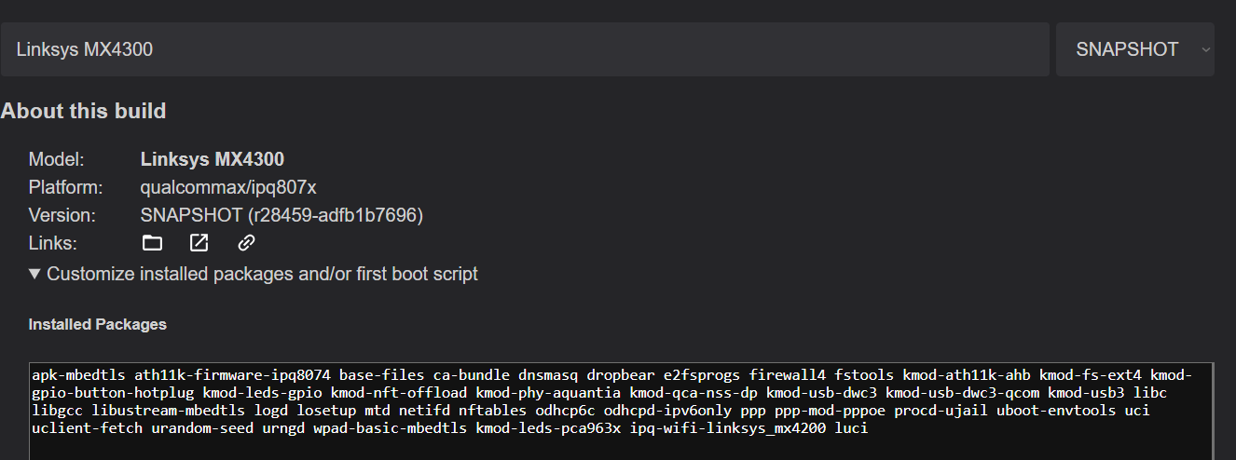The width and height of the screenshot is (1236, 460).
Task: Click the Model: row label
Action: [x=56, y=159]
